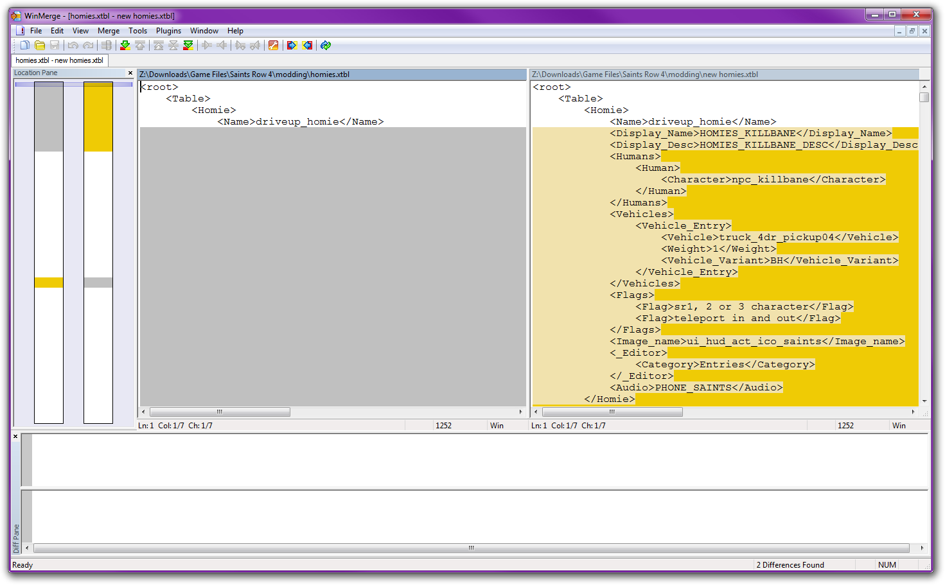This screenshot has height=585, width=945.
Task: Click Diff Pane horizontal scrollbar
Action: (x=471, y=548)
